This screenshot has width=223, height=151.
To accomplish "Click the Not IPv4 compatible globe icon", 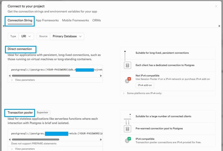I will click(x=127, y=80).
